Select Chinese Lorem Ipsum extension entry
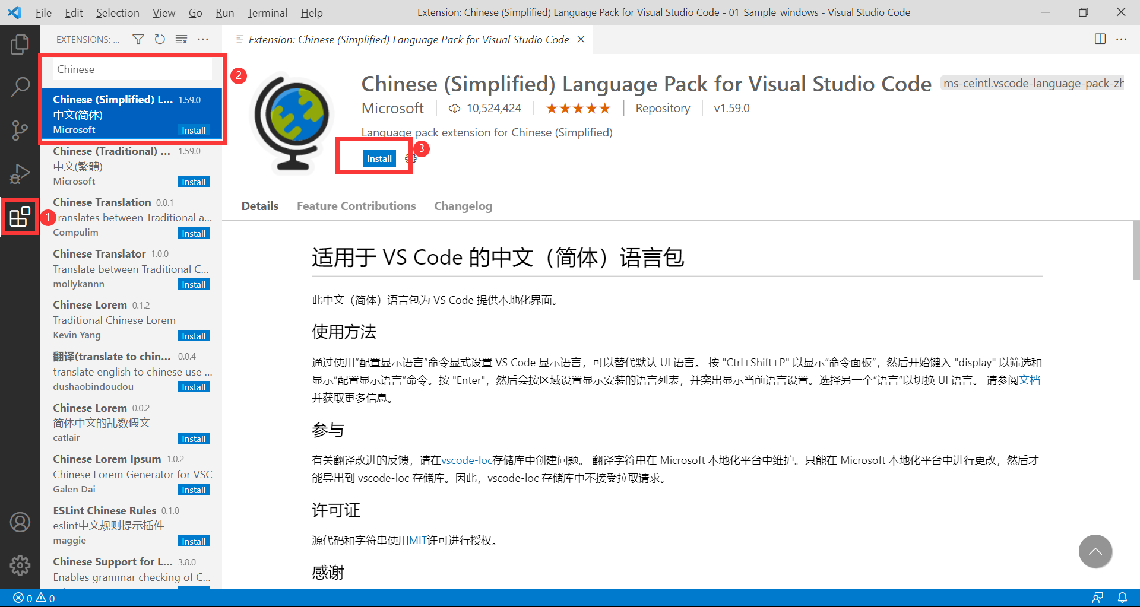1140x607 pixels. pyautogui.click(x=131, y=473)
